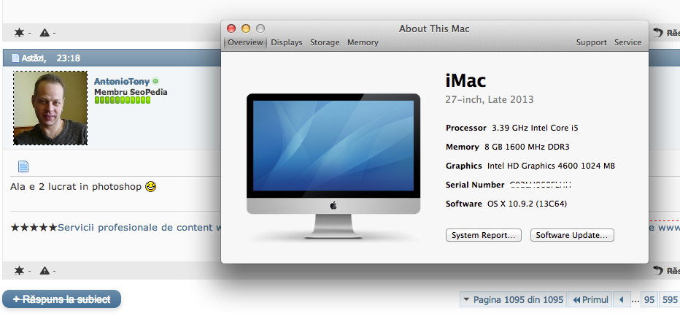The image size is (680, 319).
Task: Click the iMac computer image
Action: tap(333, 166)
